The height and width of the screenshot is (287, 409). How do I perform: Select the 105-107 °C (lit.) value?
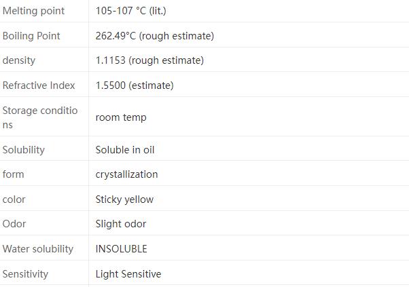pos(130,11)
